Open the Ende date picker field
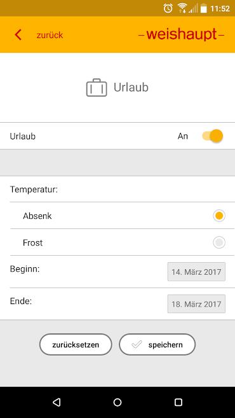Screen dimensions: 235x418 (196, 304)
